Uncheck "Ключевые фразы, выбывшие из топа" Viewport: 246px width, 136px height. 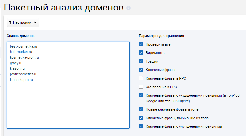141,118
